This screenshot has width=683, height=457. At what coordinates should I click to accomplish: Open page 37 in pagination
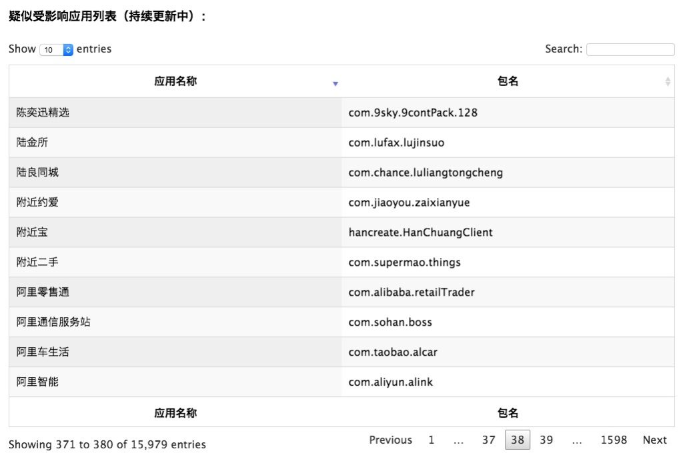point(488,440)
